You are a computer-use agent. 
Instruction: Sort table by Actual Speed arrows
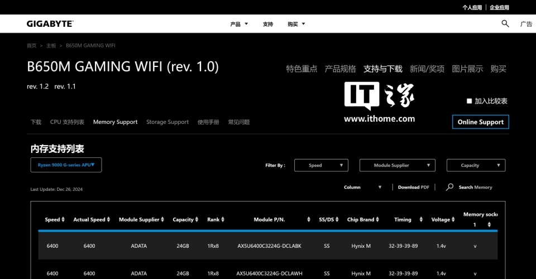pyautogui.click(x=108, y=220)
